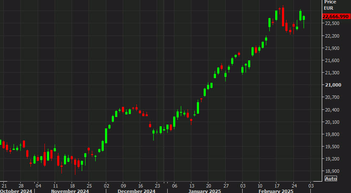The image size is (351, 193).
Task: Select the December 2024 month label
Action: pyautogui.click(x=136, y=191)
